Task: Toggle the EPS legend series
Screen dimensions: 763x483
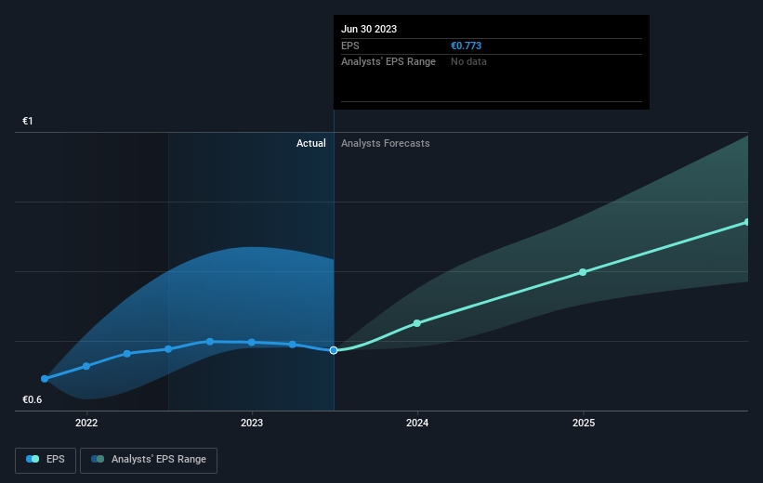Action: [x=46, y=460]
